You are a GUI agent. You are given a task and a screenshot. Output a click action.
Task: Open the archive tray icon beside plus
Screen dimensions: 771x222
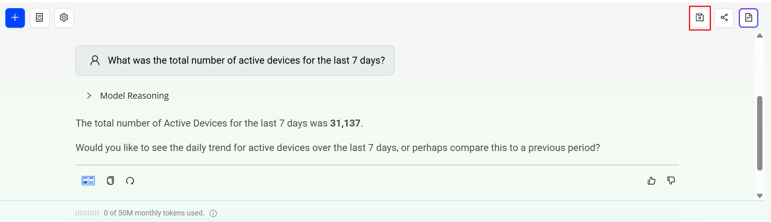(40, 18)
